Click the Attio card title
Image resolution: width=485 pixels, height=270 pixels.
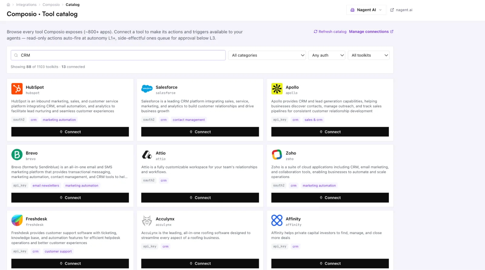161,153
